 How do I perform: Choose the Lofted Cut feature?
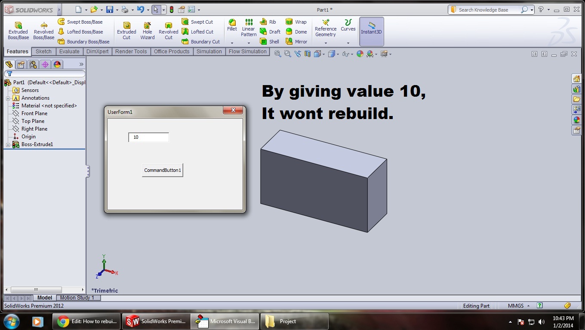(x=197, y=32)
